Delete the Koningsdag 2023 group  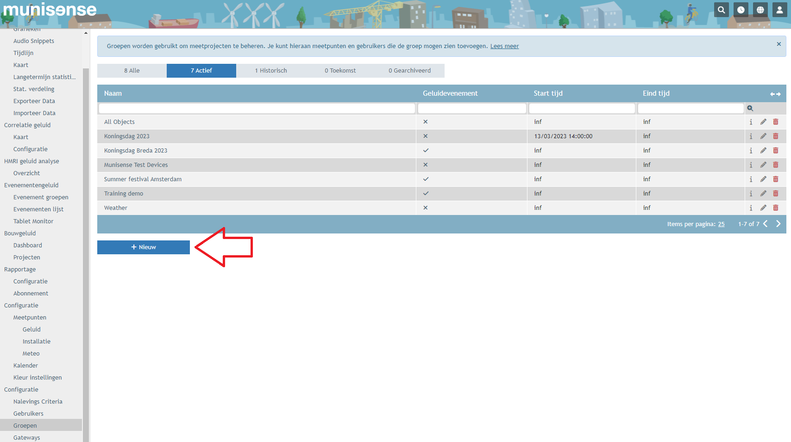click(x=776, y=136)
